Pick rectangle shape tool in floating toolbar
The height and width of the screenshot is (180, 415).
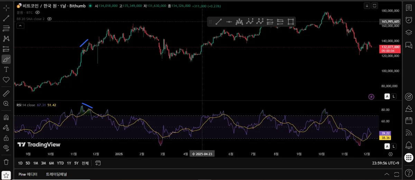point(291,22)
